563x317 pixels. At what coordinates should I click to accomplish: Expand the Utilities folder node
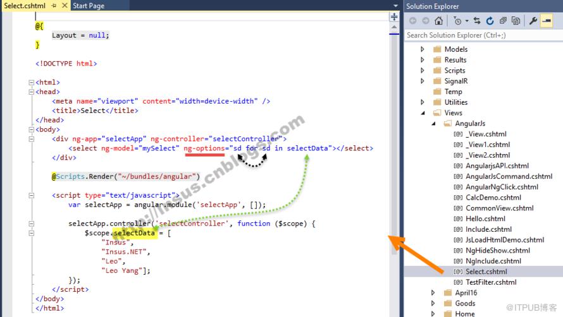(x=423, y=102)
